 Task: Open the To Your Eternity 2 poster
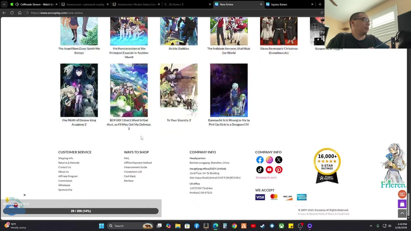click(x=179, y=90)
